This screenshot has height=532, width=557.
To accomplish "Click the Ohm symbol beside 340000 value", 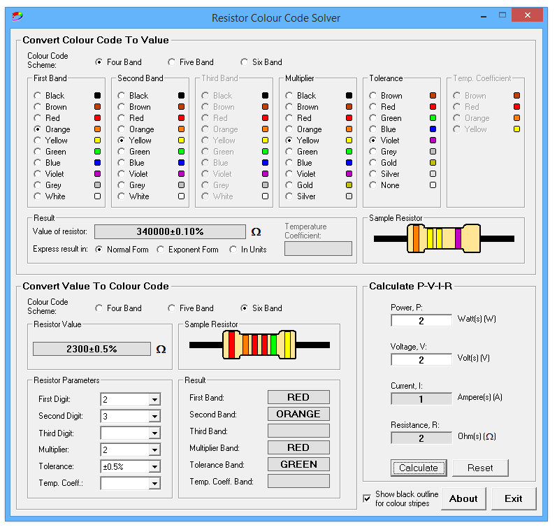I will (256, 232).
